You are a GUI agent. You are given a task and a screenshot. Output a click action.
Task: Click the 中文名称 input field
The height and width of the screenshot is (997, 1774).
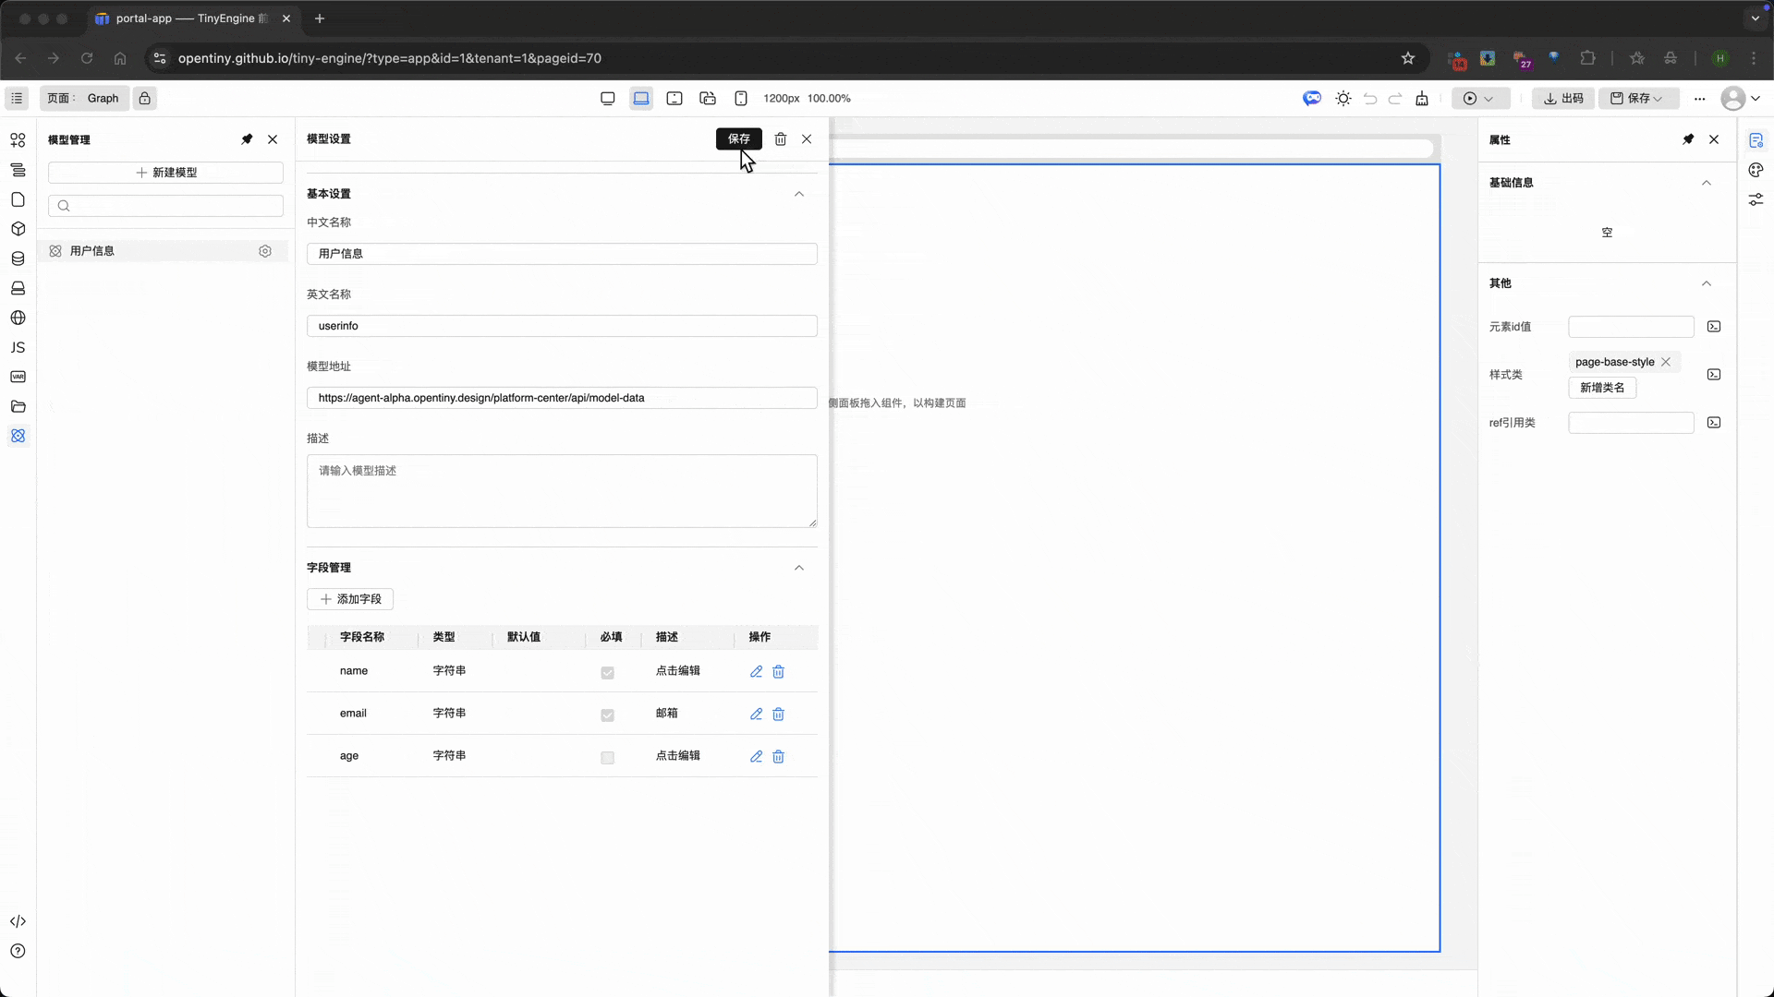(562, 254)
